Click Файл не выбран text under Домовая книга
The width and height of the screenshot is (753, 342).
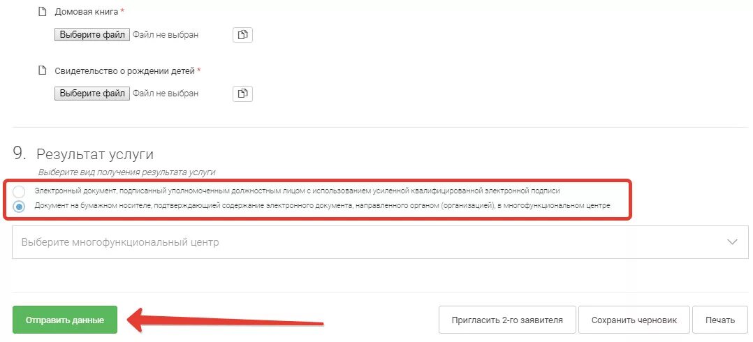click(166, 34)
